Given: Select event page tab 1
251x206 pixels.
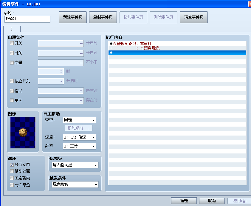Looking at the screenshot, I should click(12, 29).
